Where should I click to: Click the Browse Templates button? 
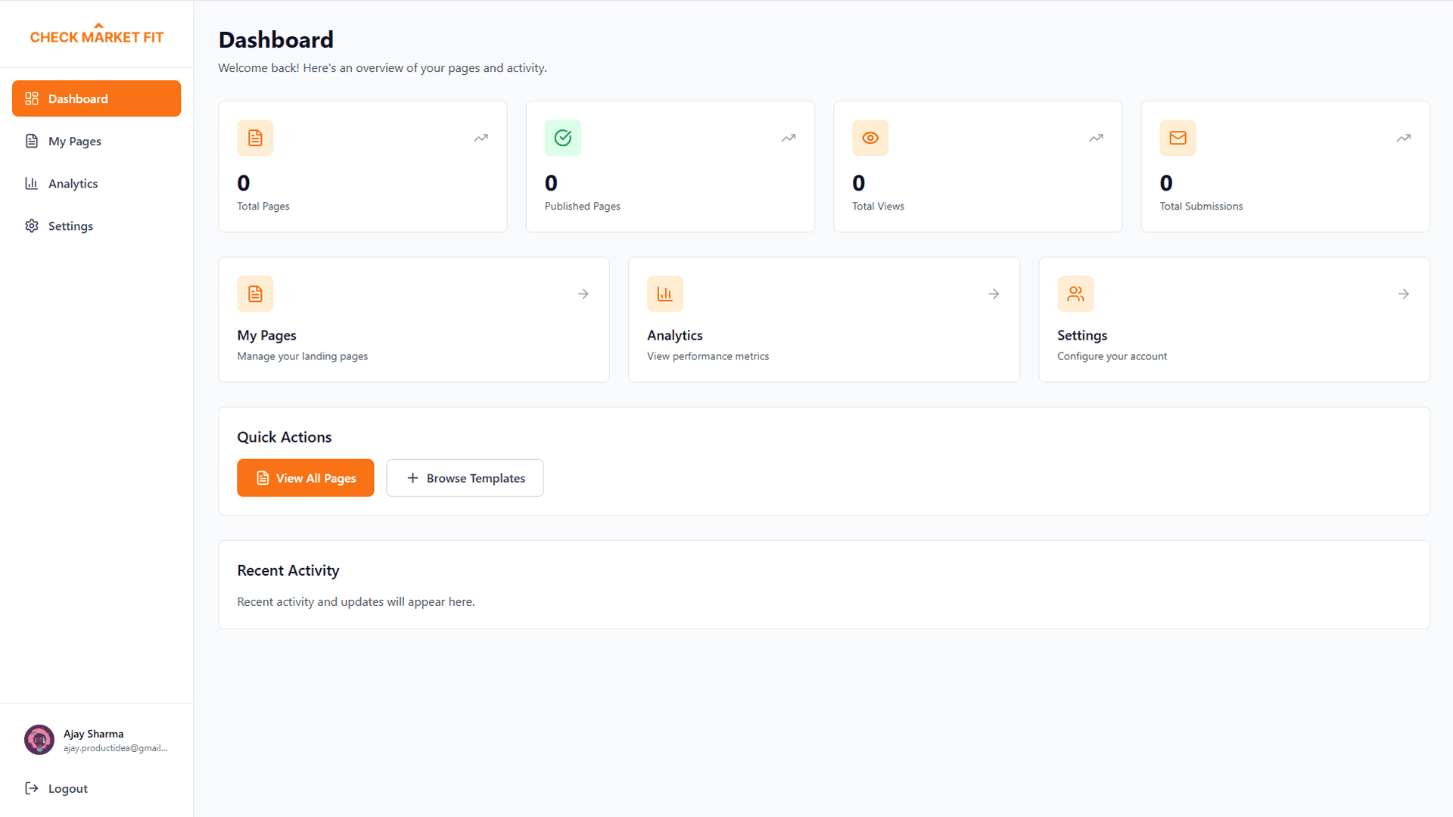coord(465,477)
